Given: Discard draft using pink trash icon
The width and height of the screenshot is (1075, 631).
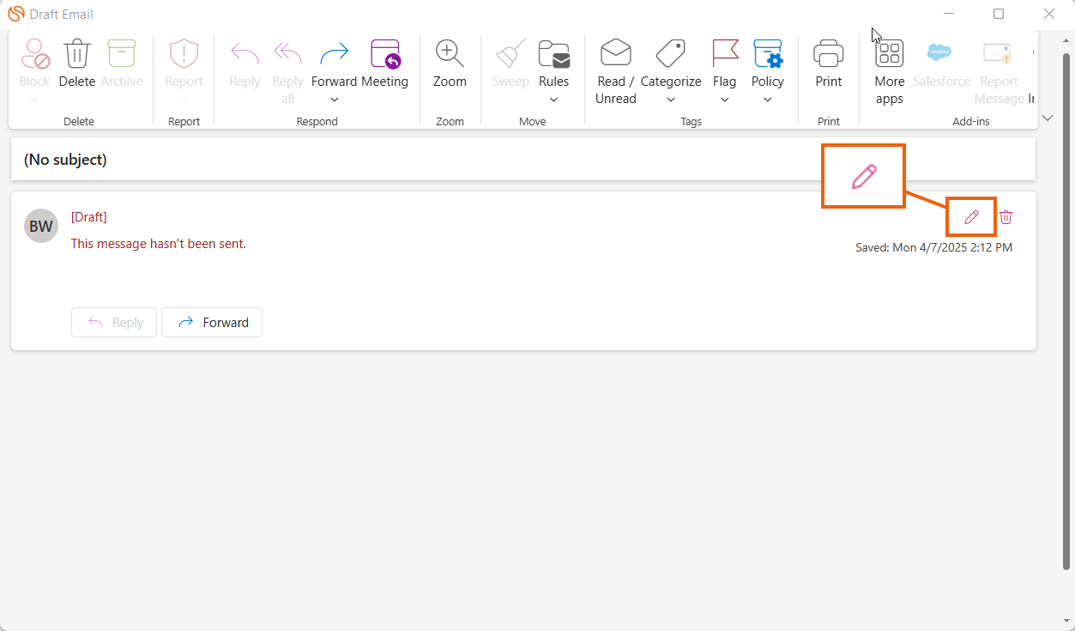Looking at the screenshot, I should [1006, 217].
